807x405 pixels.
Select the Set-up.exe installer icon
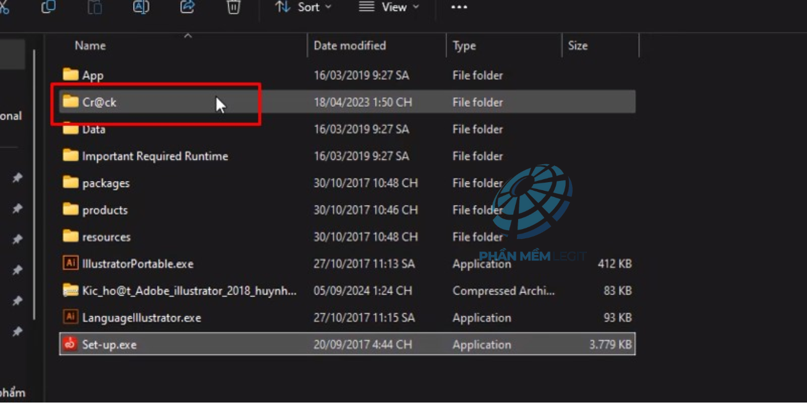pos(70,344)
